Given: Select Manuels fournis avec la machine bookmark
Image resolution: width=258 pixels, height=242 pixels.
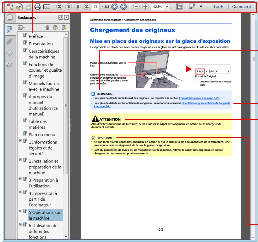Looking at the screenshot, I should point(44,86).
